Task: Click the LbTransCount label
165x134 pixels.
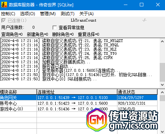Action: coord(83,20)
